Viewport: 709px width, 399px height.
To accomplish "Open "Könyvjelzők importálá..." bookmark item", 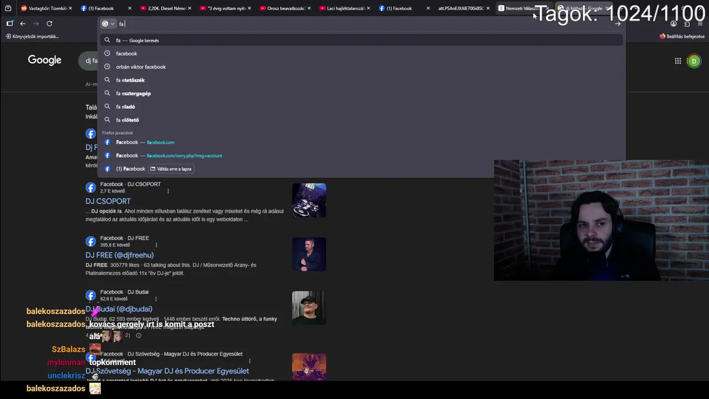I will (x=32, y=37).
